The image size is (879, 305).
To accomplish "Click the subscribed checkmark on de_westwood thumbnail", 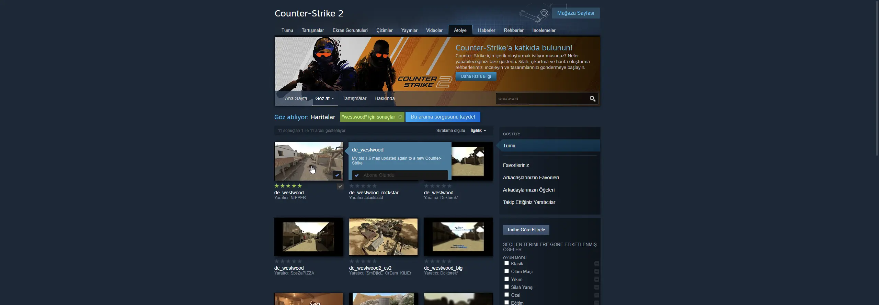I will click(x=337, y=175).
